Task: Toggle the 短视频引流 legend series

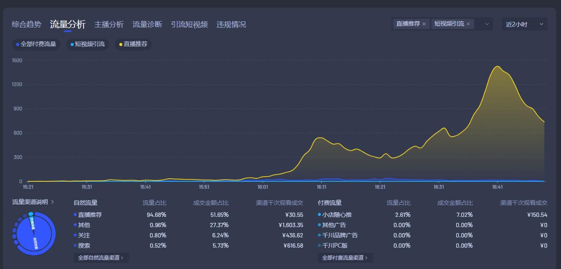Action: click(87, 44)
